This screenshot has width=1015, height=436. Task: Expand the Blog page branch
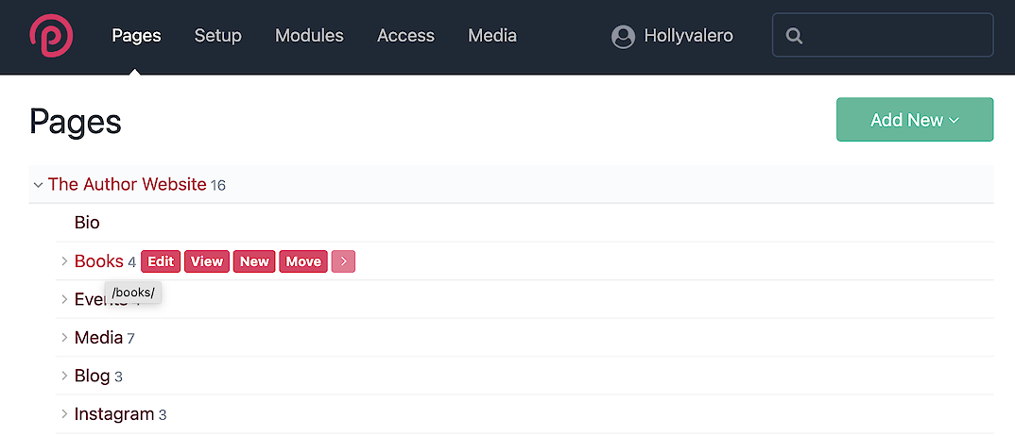point(64,377)
